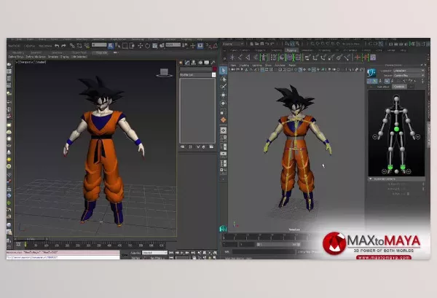This screenshot has height=298, width=437.
Task: Click the ViewCube in the 3ds Max viewport
Action: [x=164, y=73]
